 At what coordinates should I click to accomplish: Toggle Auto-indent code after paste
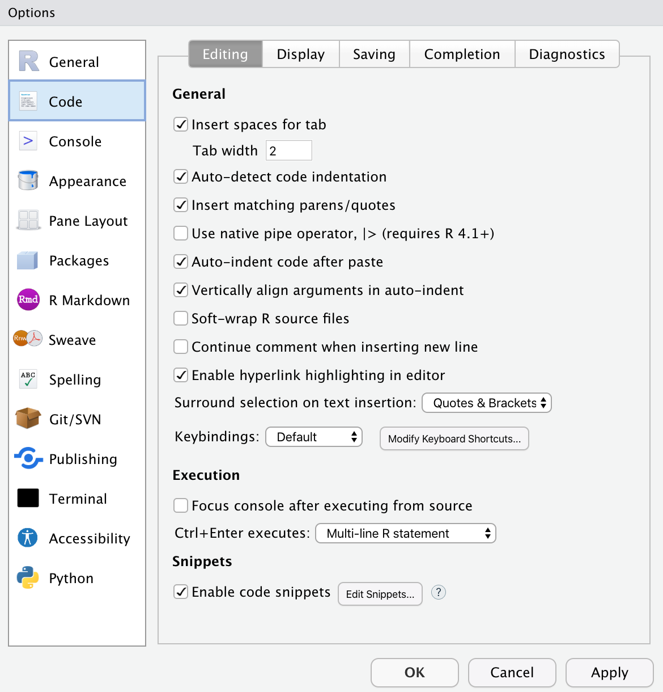(181, 261)
